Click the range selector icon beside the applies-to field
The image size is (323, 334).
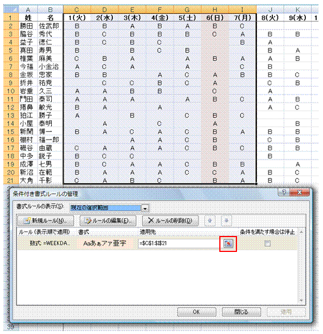(x=228, y=243)
